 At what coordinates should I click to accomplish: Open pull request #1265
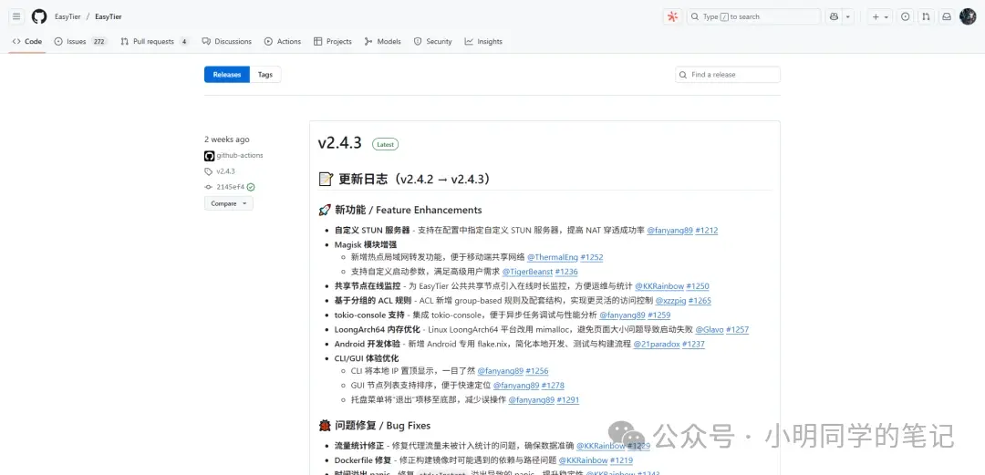(x=700, y=301)
